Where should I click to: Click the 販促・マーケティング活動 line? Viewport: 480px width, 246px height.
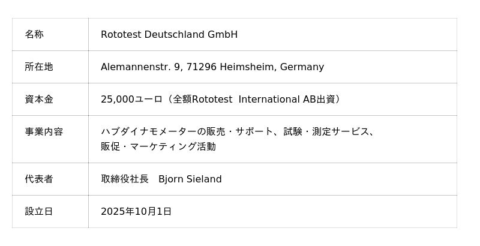pyautogui.click(x=158, y=146)
